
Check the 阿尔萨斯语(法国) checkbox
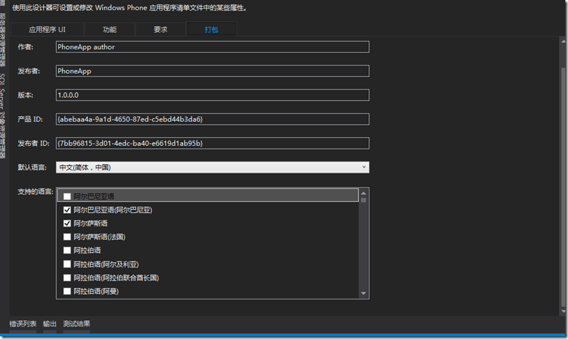click(67, 237)
